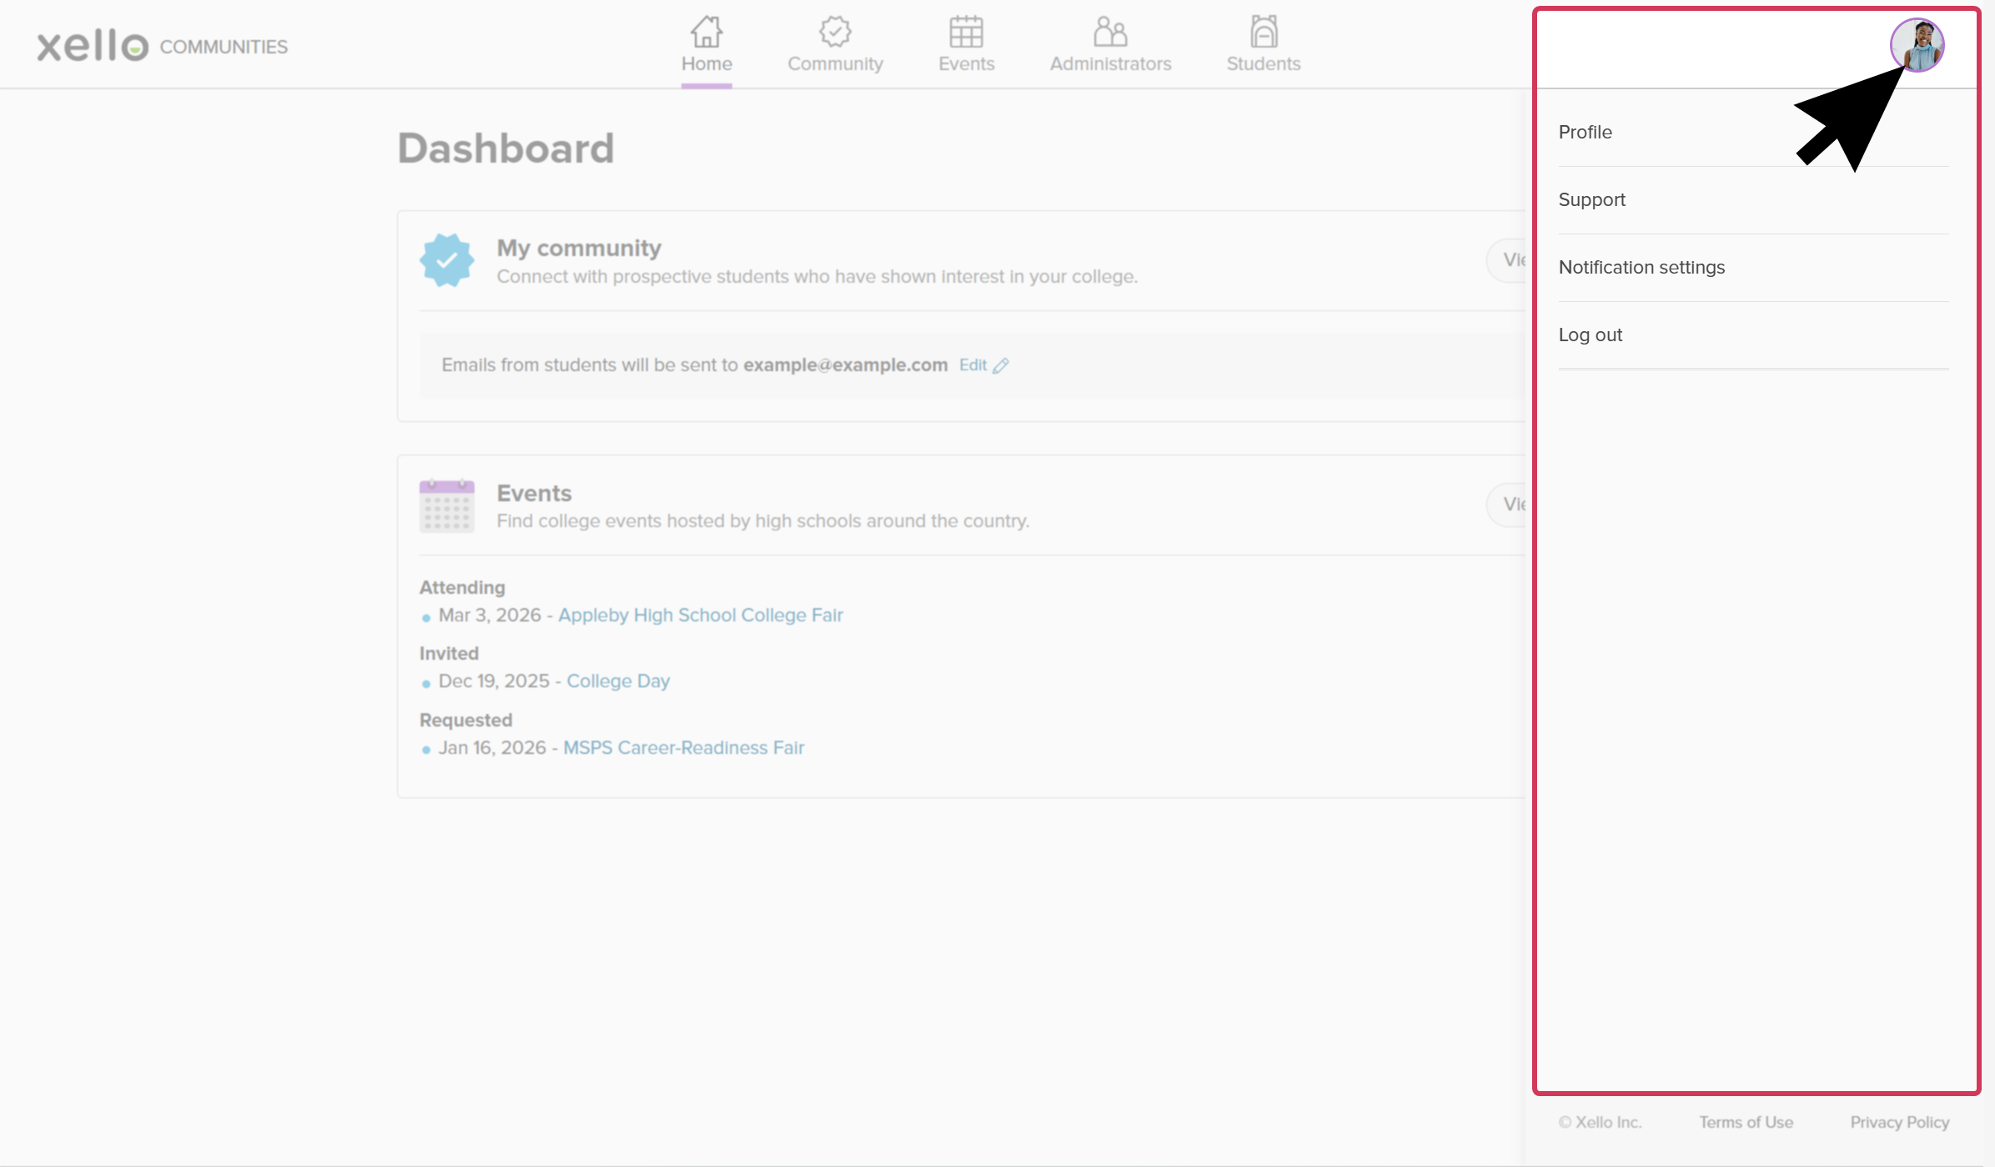Viewport: 1995px width, 1167px height.
Task: Click Terms of Use footer link
Action: point(1746,1122)
